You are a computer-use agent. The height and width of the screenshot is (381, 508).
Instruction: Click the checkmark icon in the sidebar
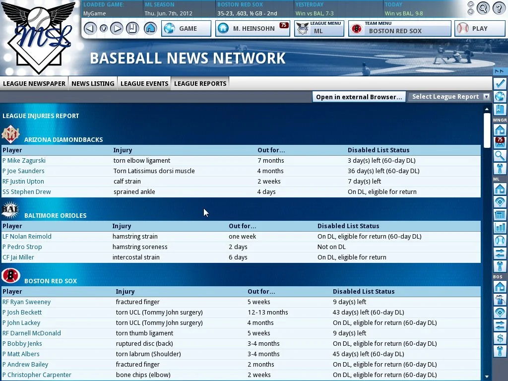pos(500,84)
